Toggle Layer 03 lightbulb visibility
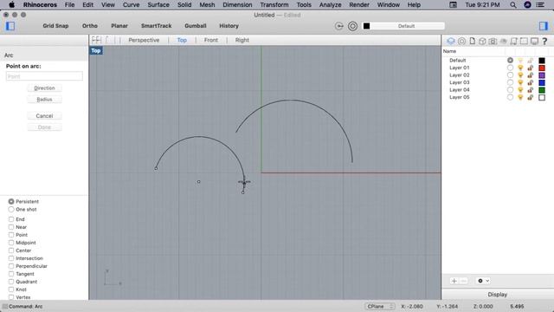 (520, 82)
